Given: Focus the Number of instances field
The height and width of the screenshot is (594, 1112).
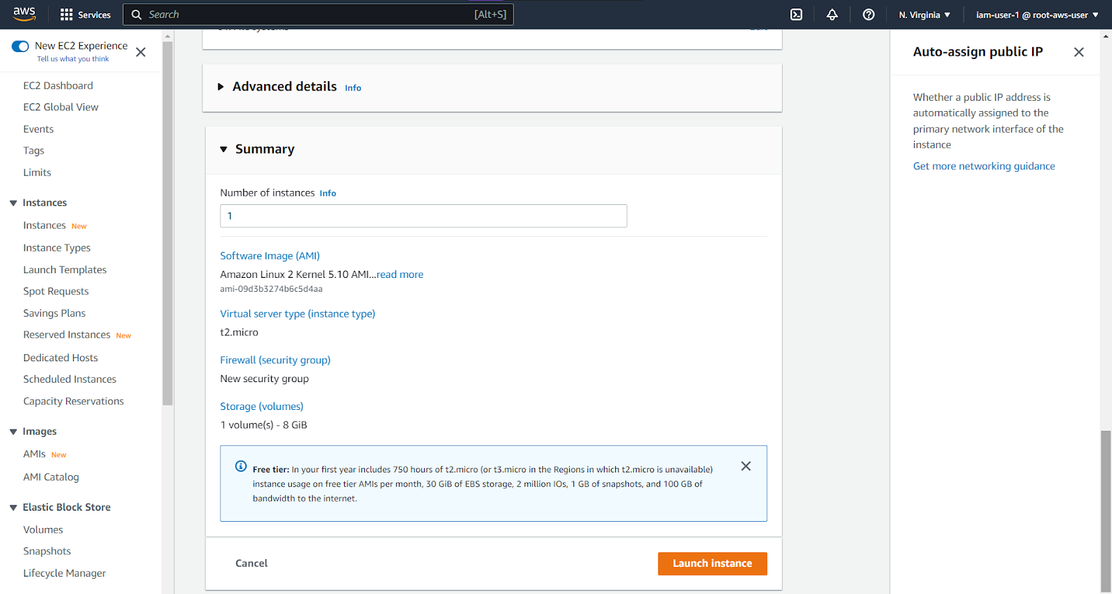Looking at the screenshot, I should click(423, 216).
